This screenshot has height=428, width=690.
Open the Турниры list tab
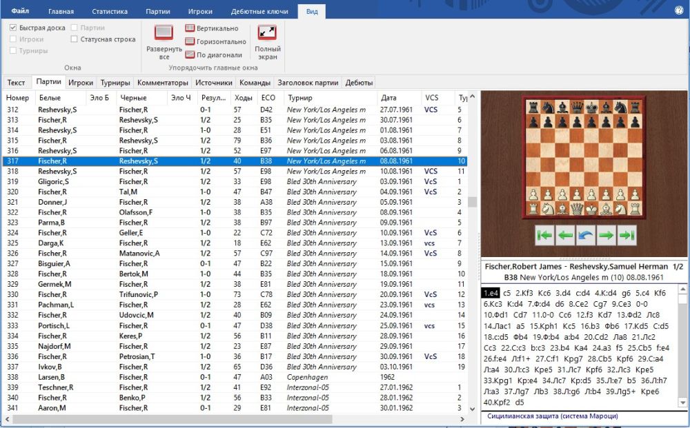(115, 83)
